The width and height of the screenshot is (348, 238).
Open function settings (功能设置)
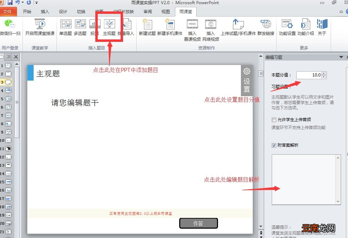coord(287,27)
